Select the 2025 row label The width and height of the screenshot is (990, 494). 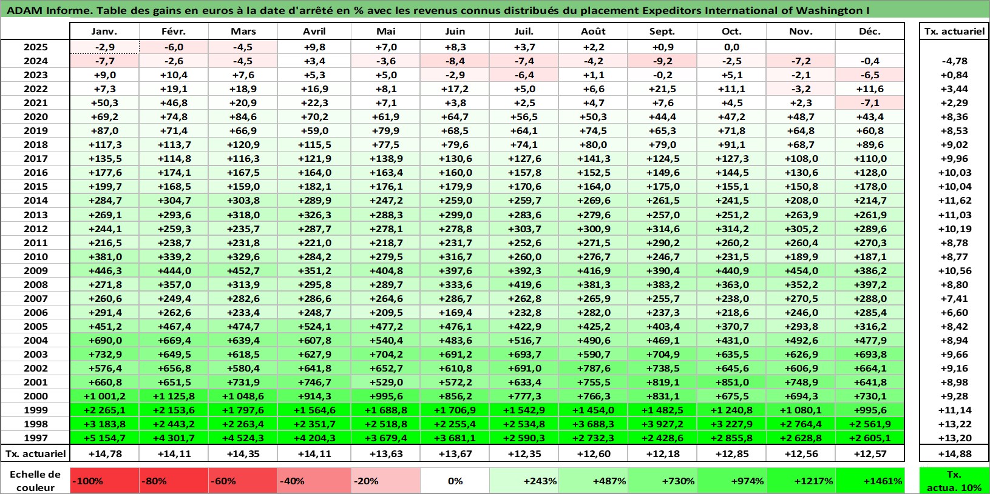35,47
